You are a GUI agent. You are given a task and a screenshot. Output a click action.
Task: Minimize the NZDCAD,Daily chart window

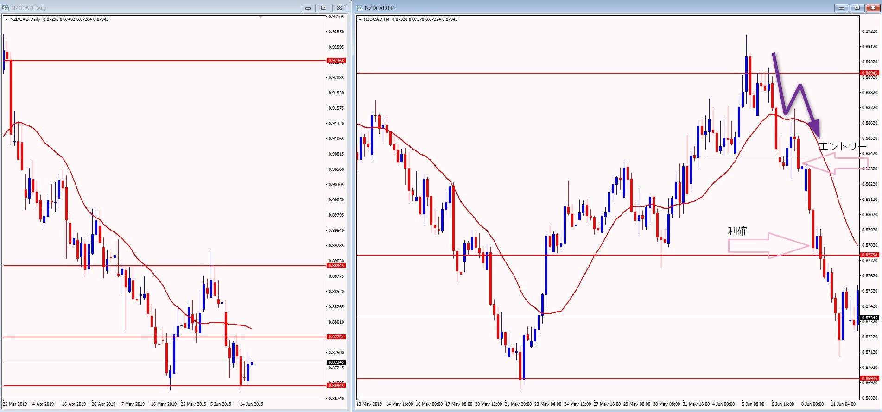click(x=308, y=8)
